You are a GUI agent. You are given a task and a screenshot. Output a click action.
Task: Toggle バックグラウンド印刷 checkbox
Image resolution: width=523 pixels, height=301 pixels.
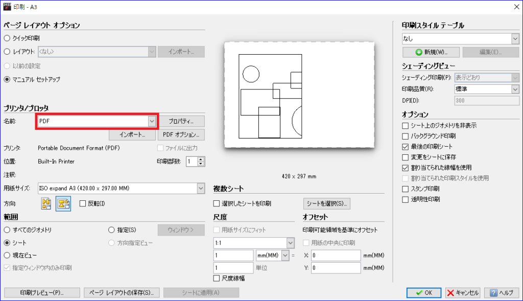[x=406, y=136]
